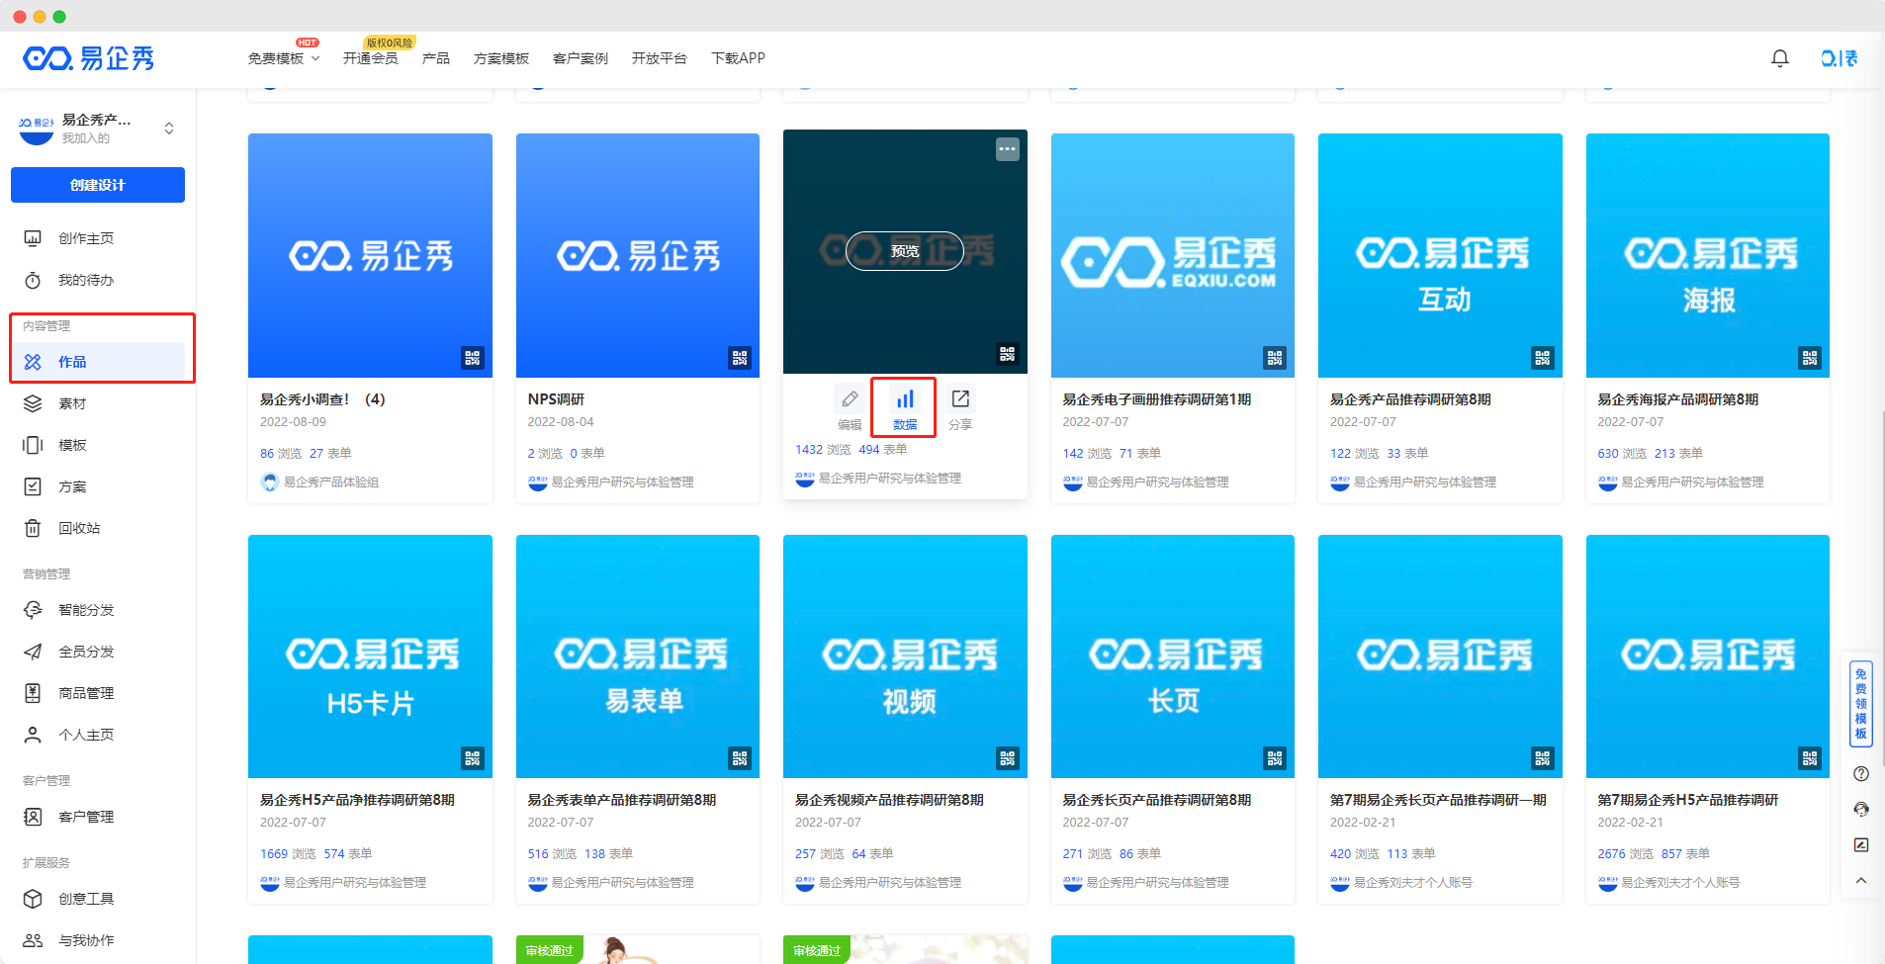Click title 易企秀表单产品推荐调研第8期
Image resolution: width=1885 pixels, height=964 pixels.
click(x=622, y=800)
